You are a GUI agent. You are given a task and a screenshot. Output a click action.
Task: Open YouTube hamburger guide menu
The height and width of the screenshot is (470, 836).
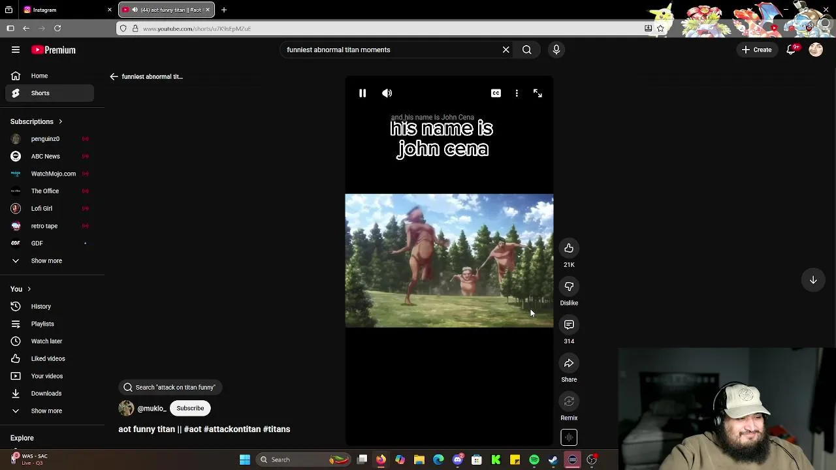[x=16, y=50]
